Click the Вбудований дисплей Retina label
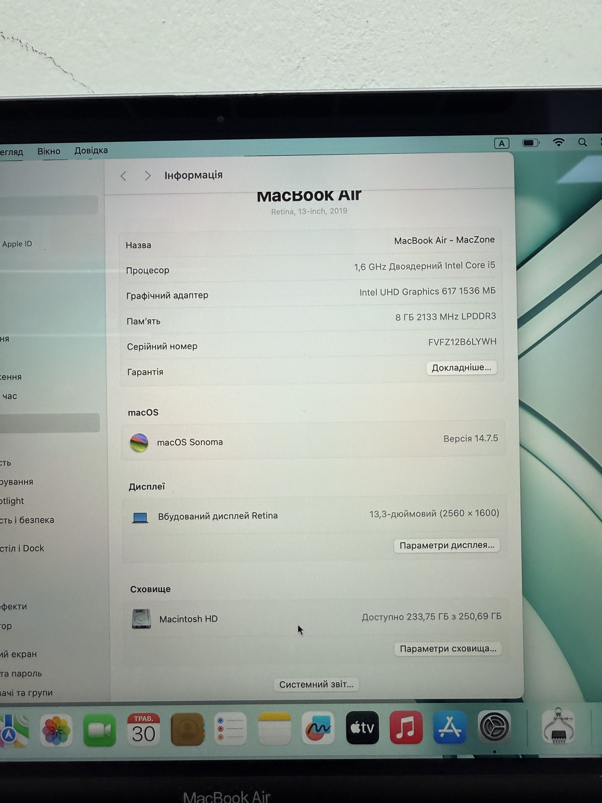 pyautogui.click(x=218, y=516)
